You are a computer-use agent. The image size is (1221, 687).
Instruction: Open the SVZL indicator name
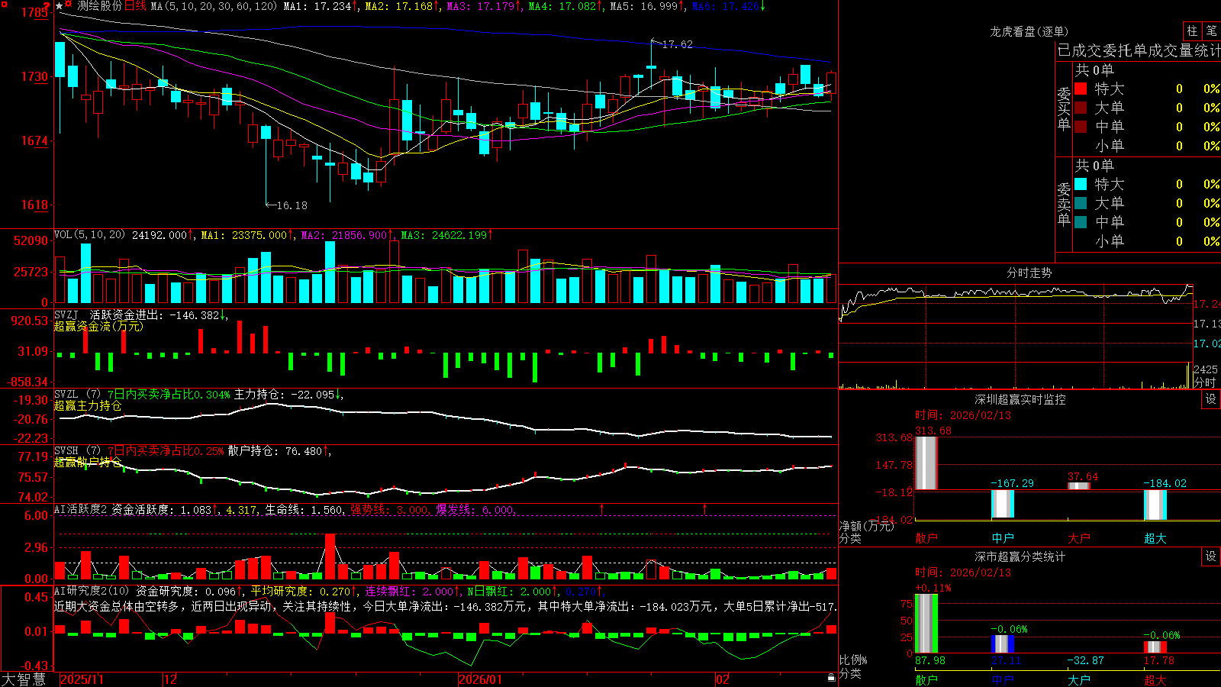click(66, 394)
